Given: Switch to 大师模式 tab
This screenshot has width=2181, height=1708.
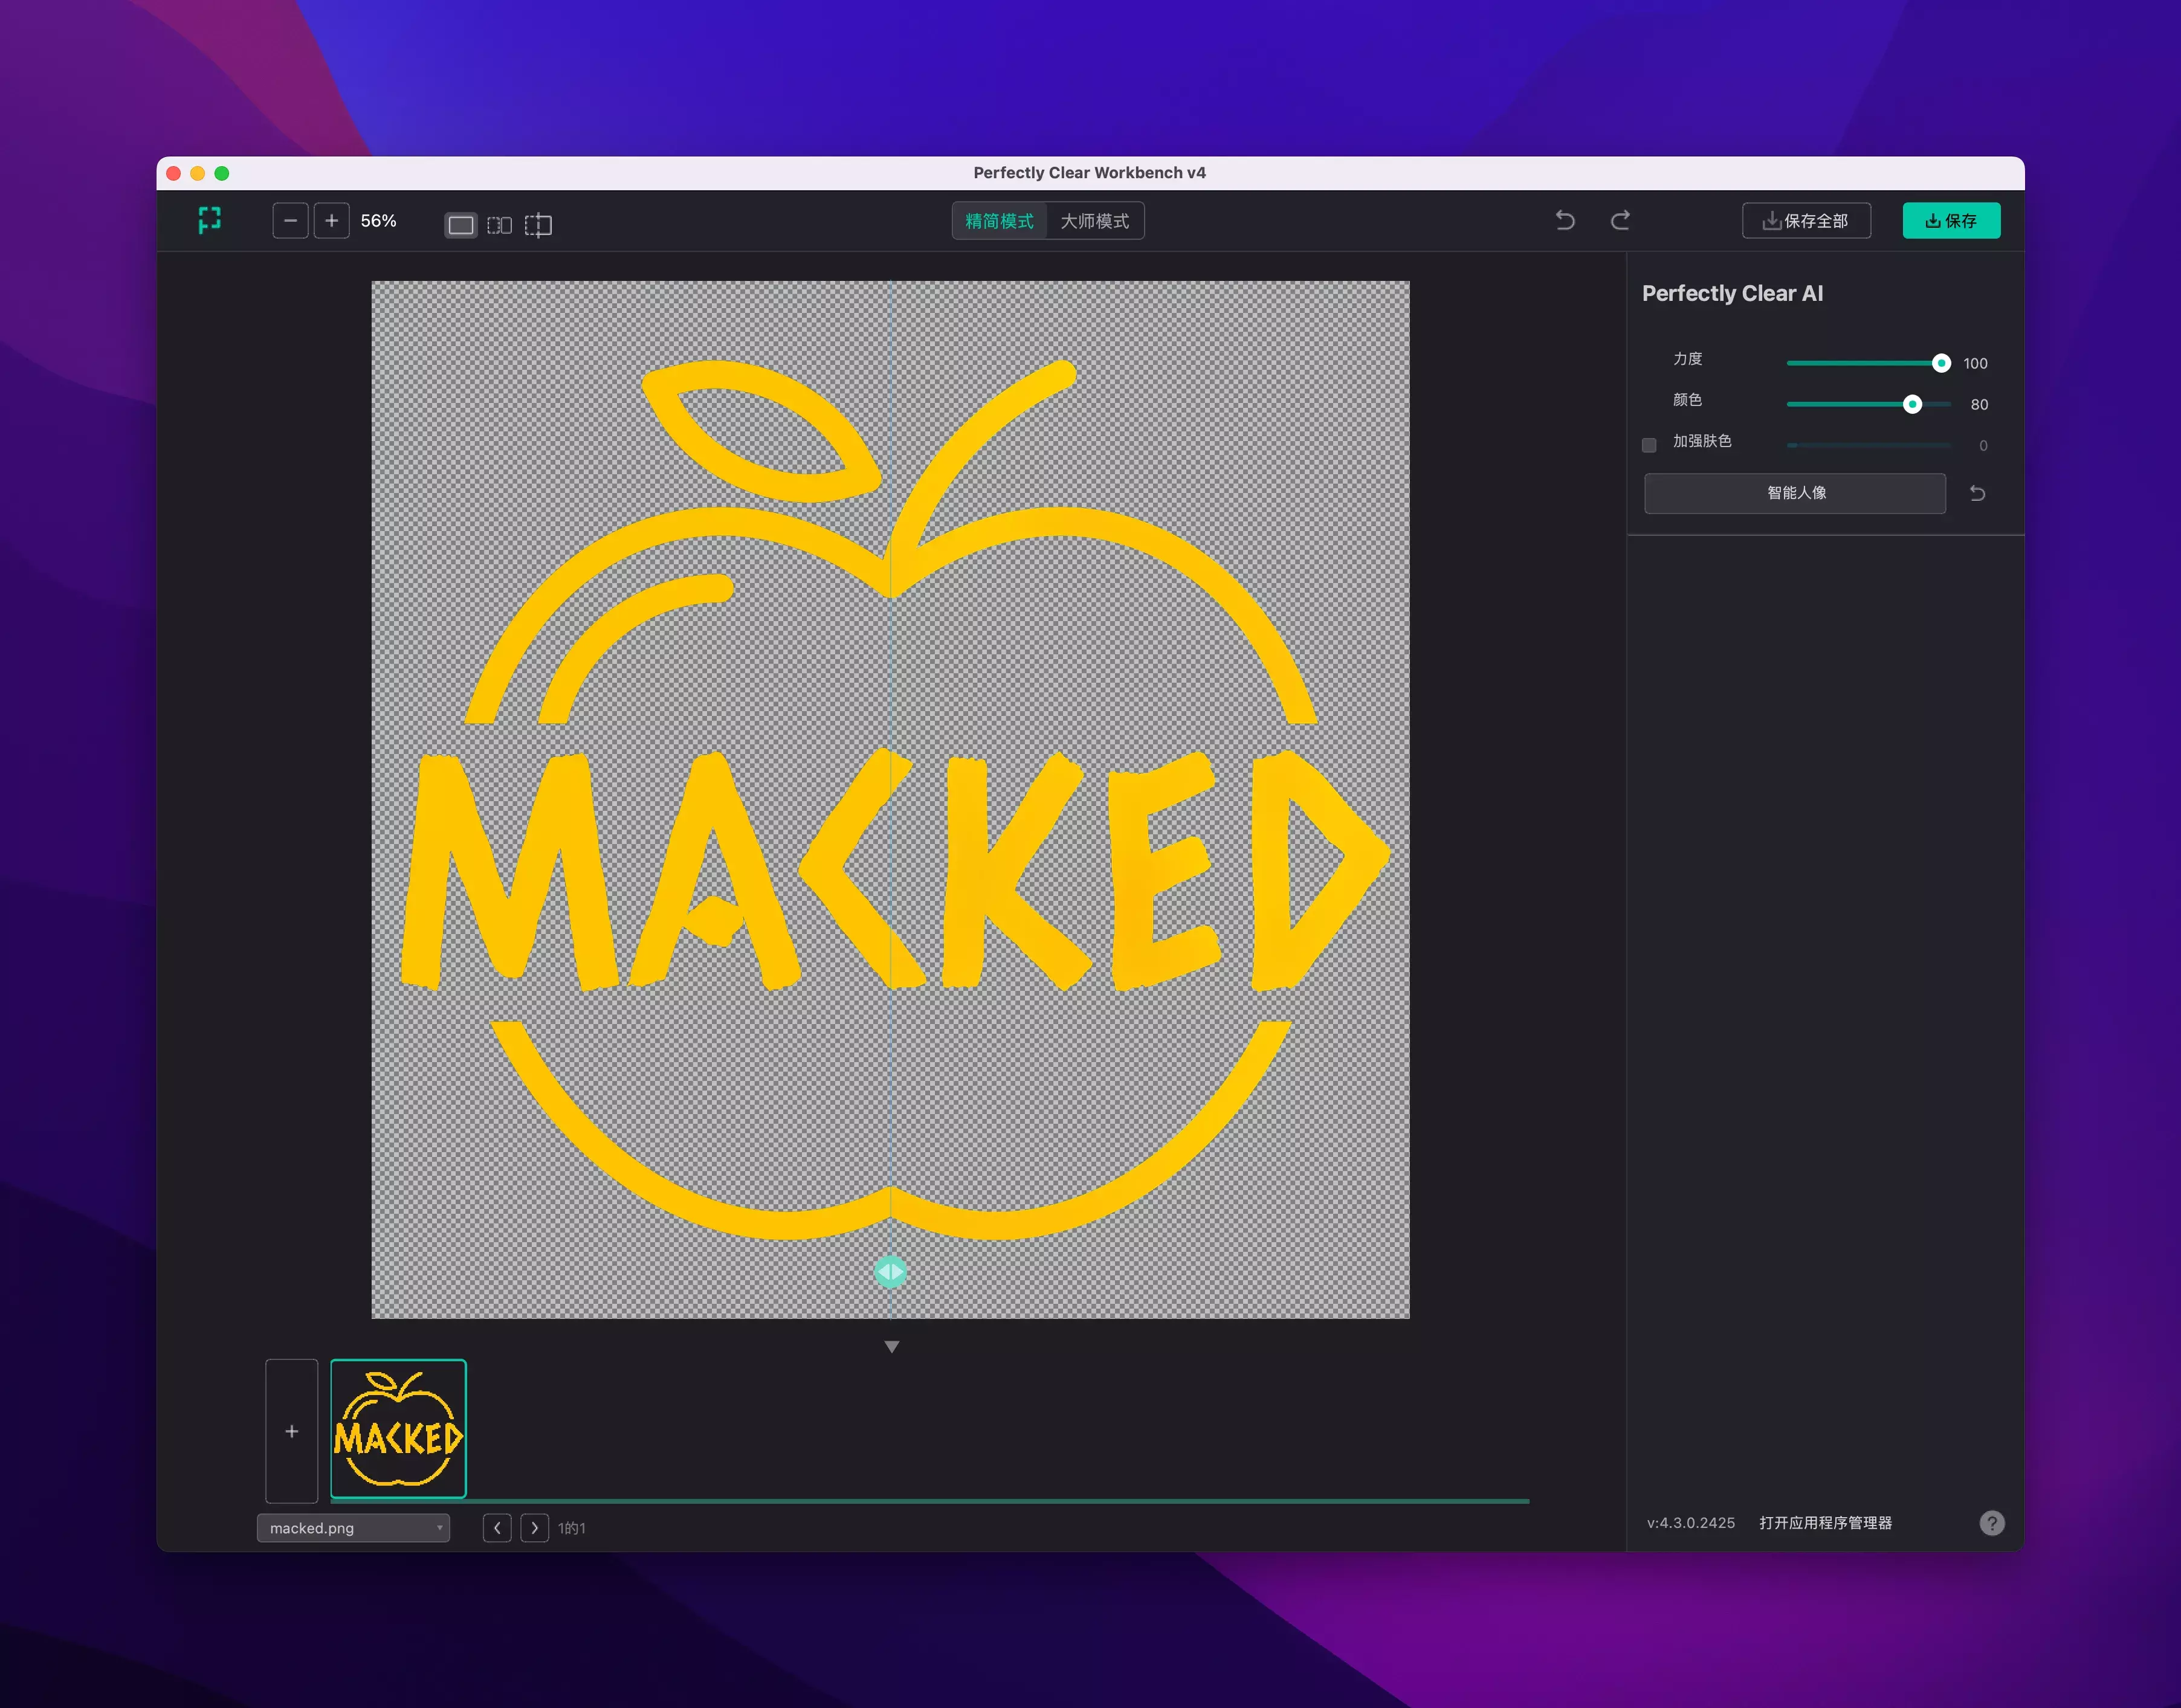Looking at the screenshot, I should pos(1095,221).
